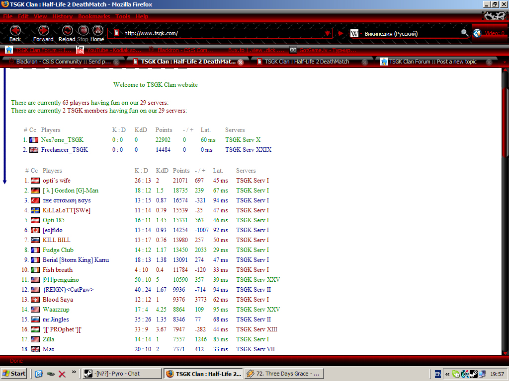Click in the URL address field
This screenshot has width=509, height=381.
coord(219,33)
